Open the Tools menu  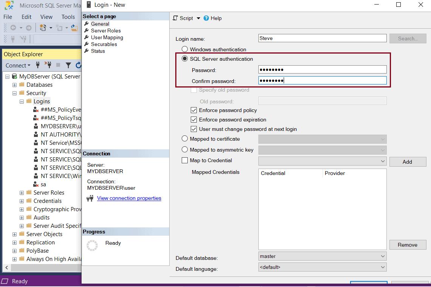[68, 17]
